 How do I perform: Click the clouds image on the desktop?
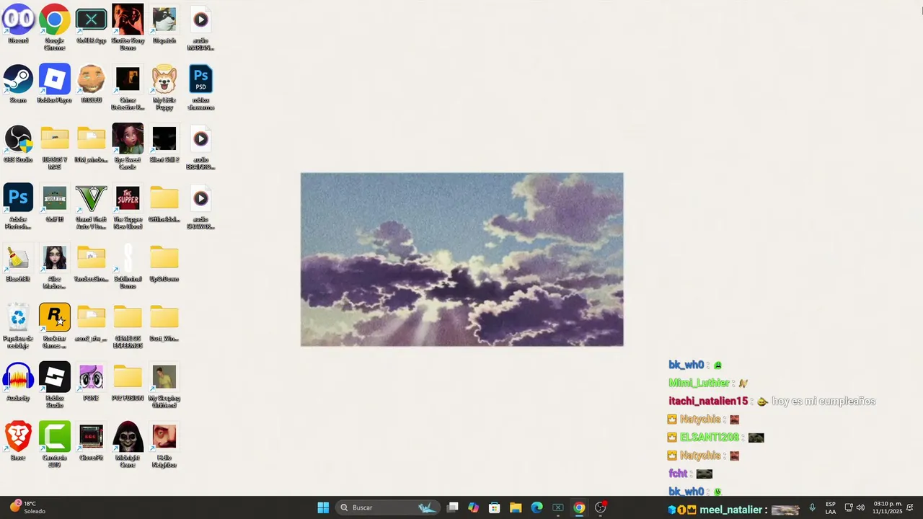[462, 259]
